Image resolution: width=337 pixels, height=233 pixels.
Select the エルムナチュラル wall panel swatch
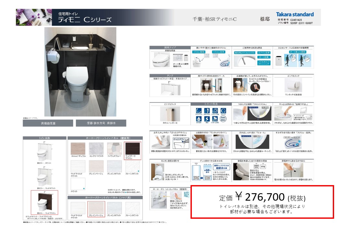[x=78, y=149]
